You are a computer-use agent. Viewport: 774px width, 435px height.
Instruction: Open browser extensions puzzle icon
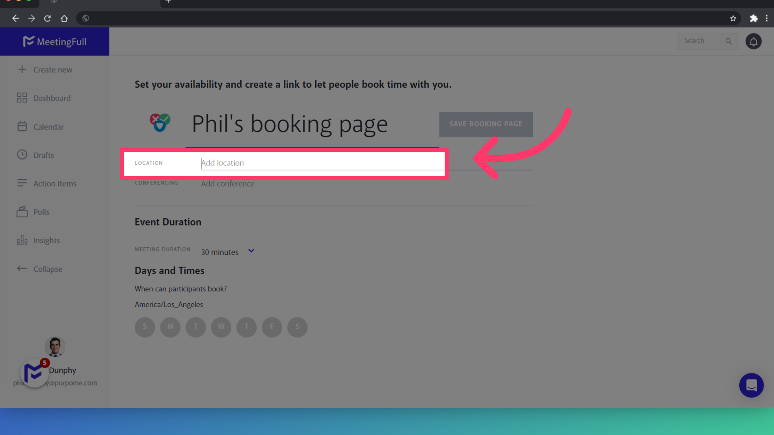(x=753, y=19)
